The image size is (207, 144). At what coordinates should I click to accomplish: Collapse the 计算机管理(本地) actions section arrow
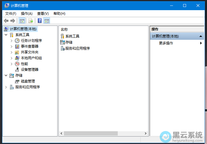201,36
